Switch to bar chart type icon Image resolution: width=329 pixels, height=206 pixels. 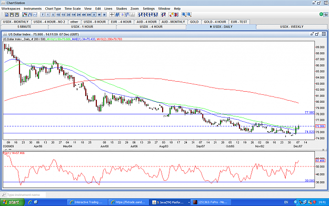pyautogui.click(x=30, y=15)
